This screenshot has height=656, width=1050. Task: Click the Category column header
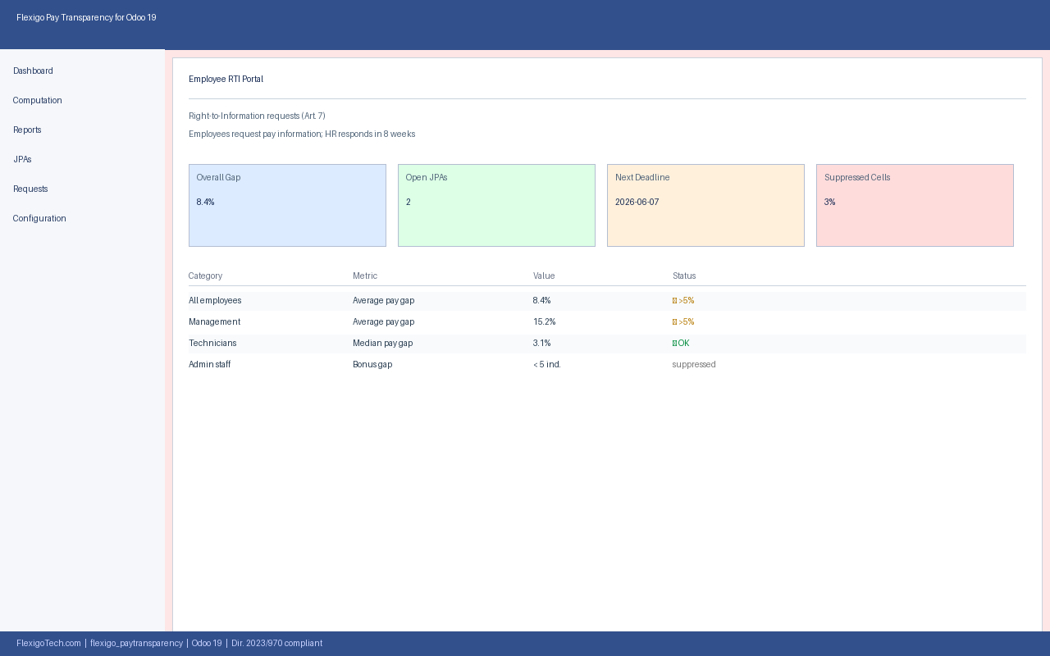tap(205, 276)
